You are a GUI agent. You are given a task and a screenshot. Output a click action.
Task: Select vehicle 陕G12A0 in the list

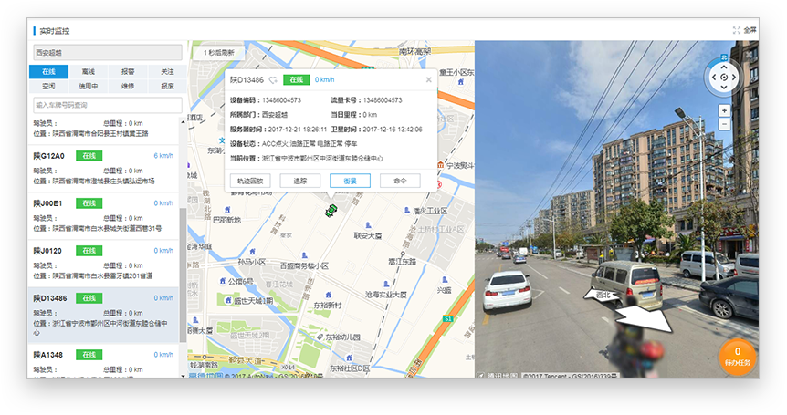[x=49, y=156]
